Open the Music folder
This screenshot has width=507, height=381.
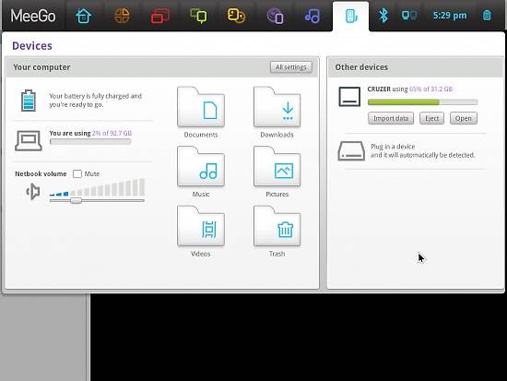[x=201, y=172]
